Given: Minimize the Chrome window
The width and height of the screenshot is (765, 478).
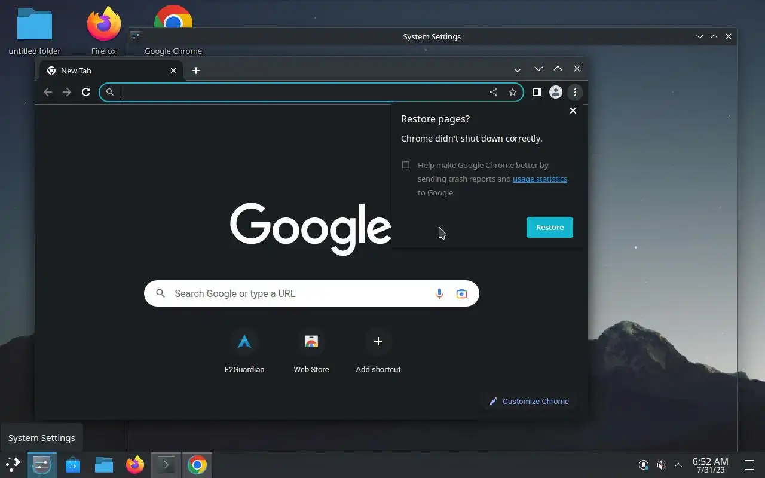Looking at the screenshot, I should coord(538,69).
